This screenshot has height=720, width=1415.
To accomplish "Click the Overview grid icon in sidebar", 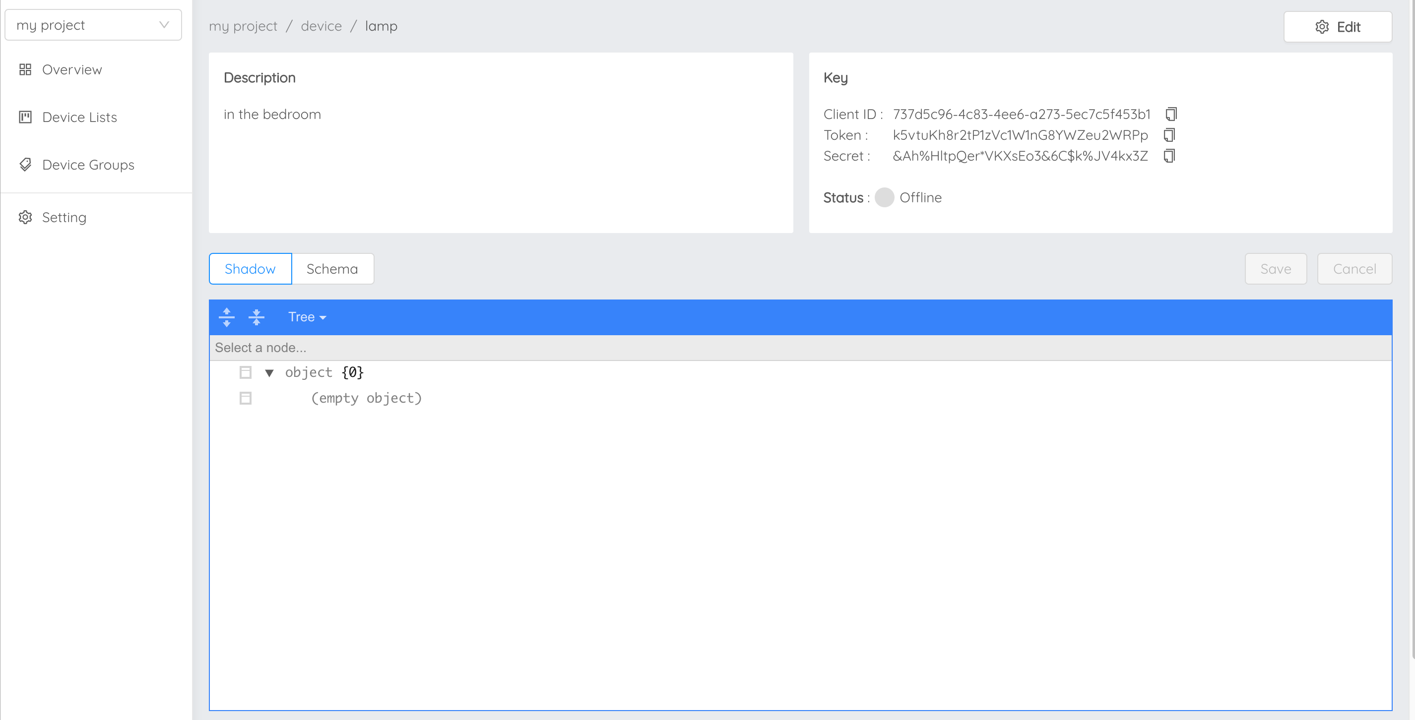I will 25,70.
